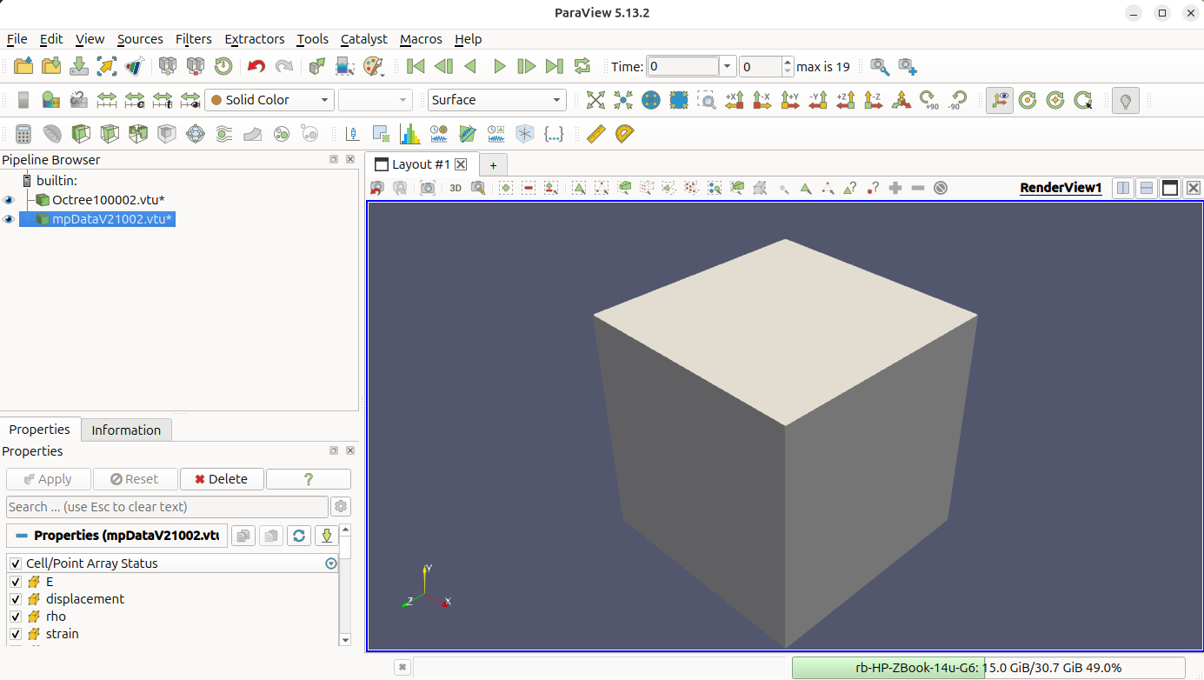Click the Slice filter icon
This screenshot has width=1204, height=680.
tap(110, 134)
